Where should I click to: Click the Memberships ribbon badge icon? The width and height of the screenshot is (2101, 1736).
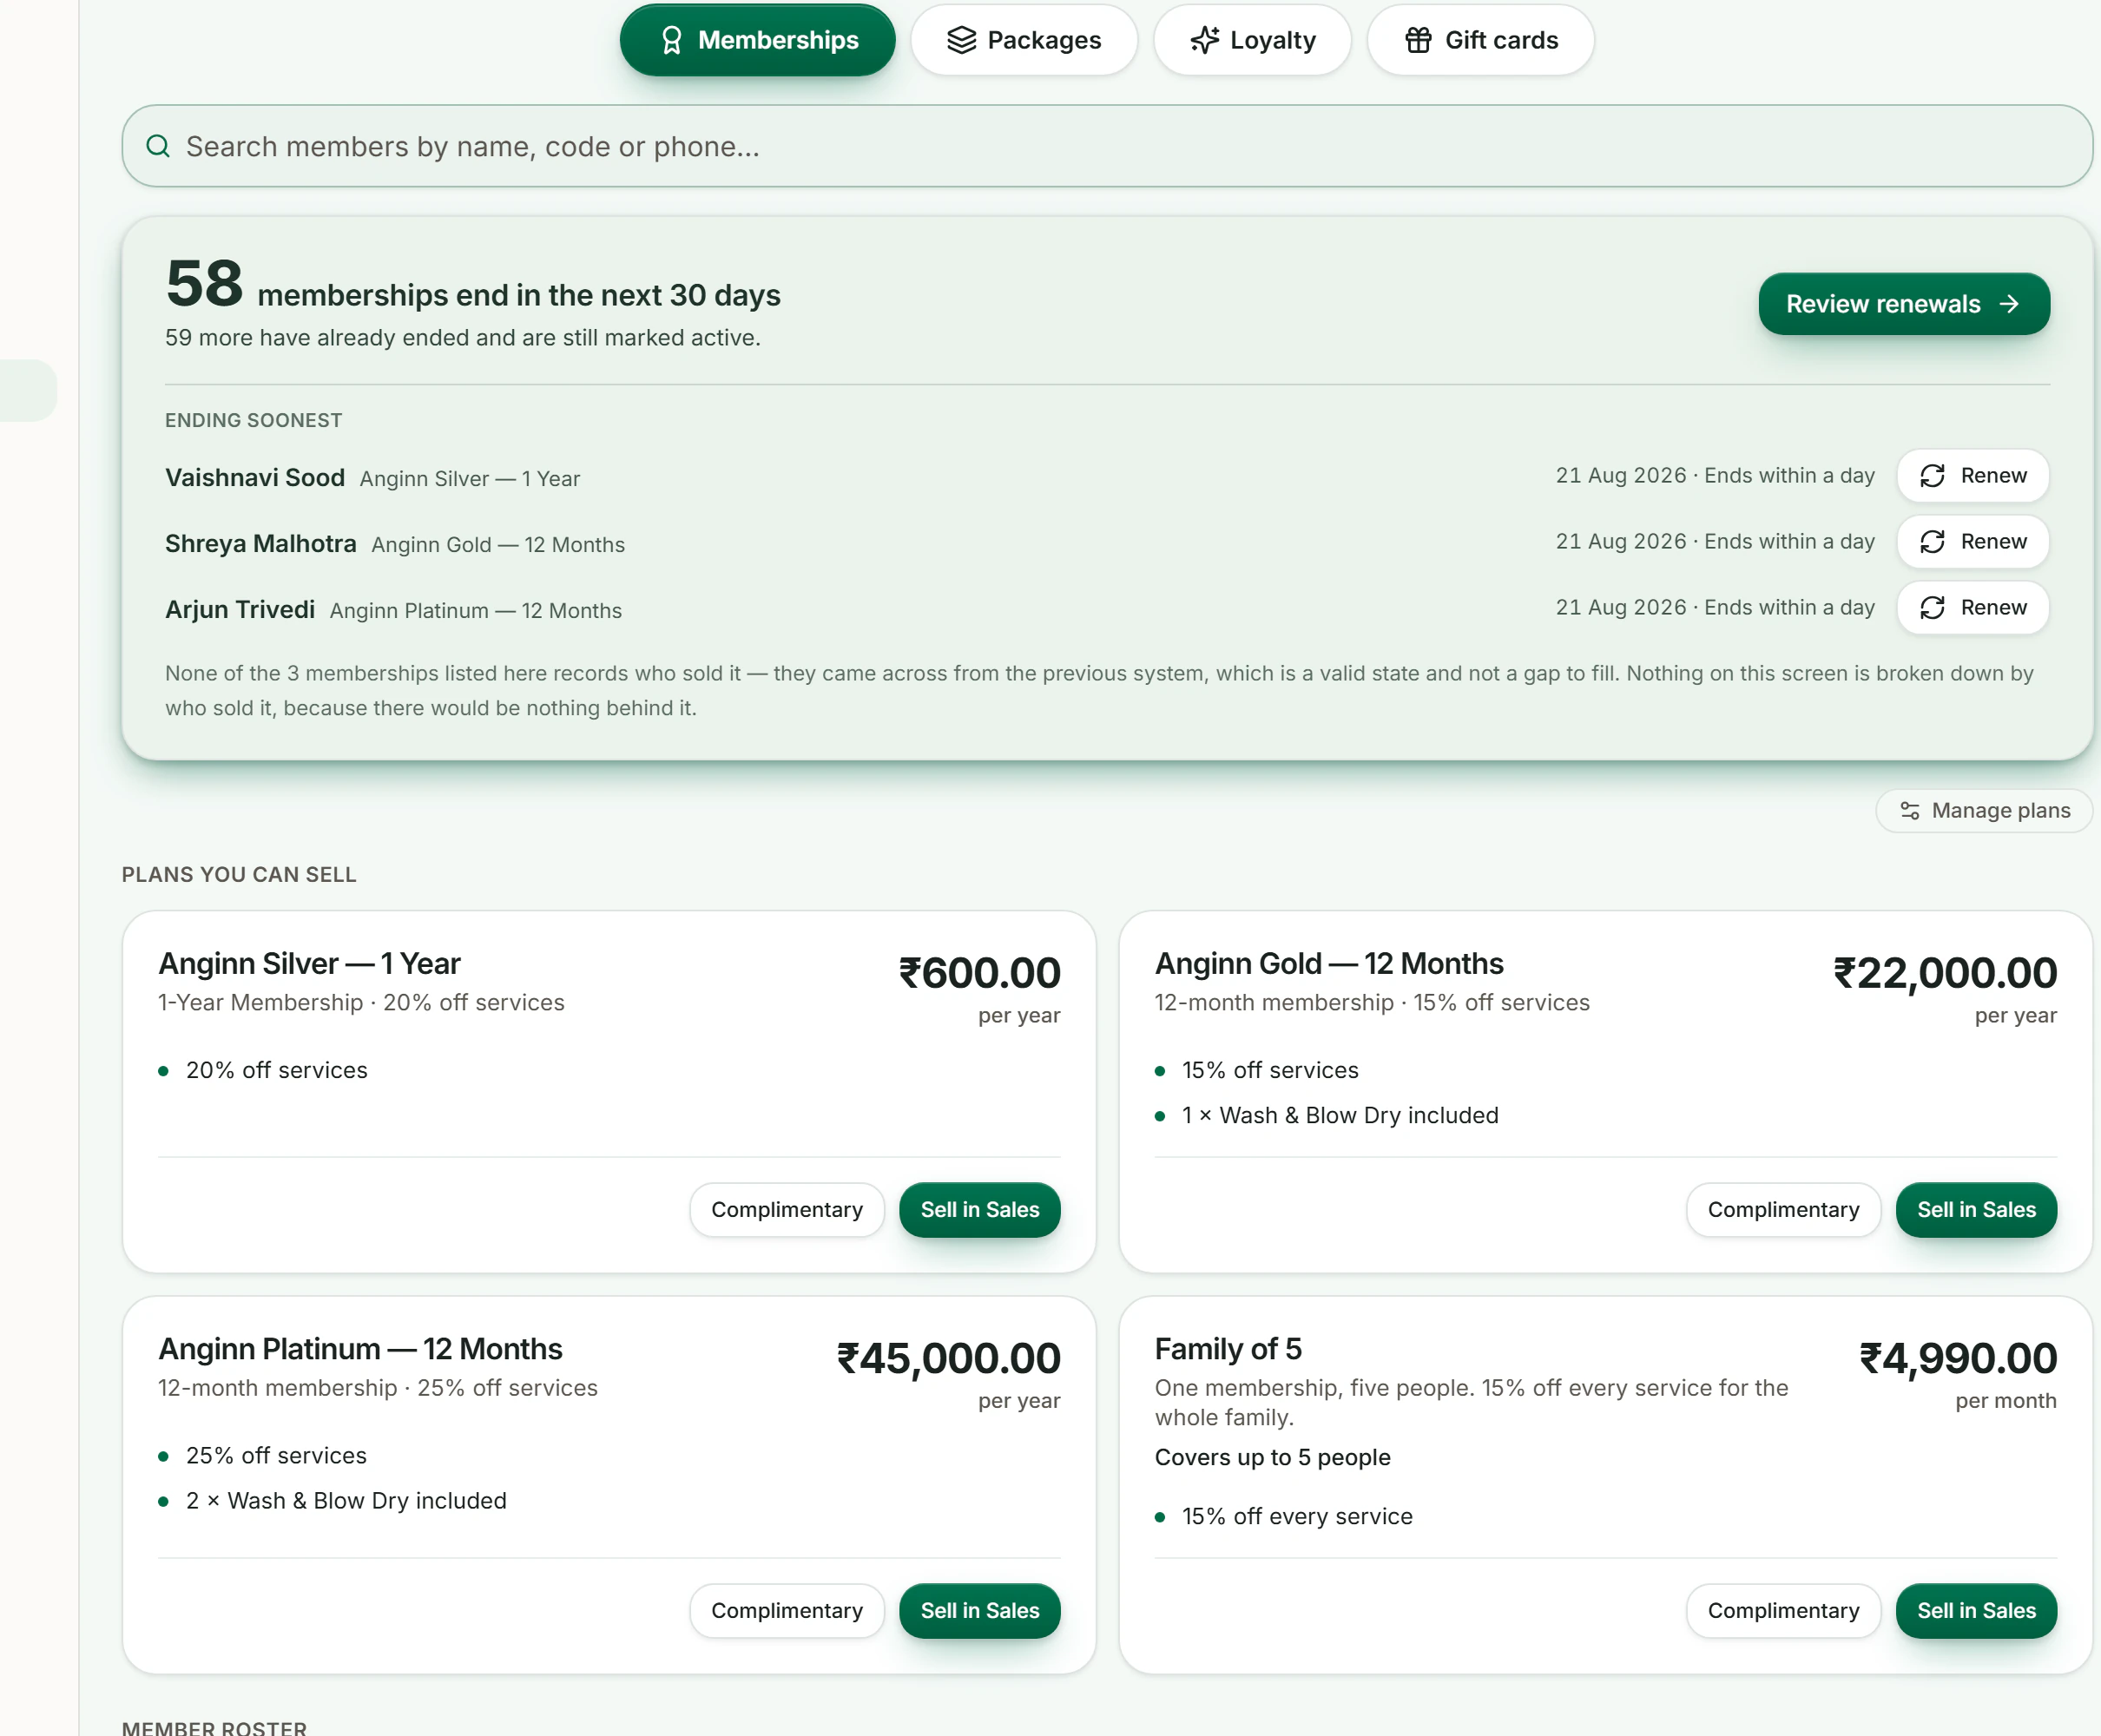pyautogui.click(x=672, y=40)
